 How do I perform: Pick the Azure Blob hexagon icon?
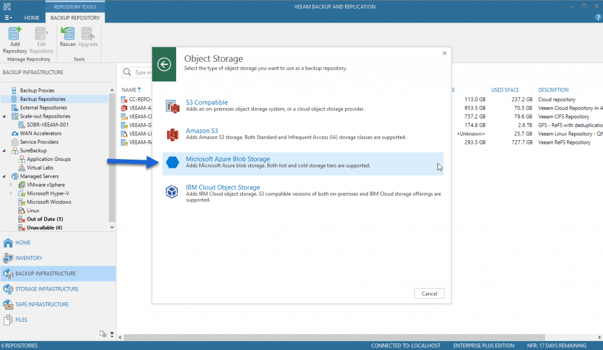click(x=173, y=162)
